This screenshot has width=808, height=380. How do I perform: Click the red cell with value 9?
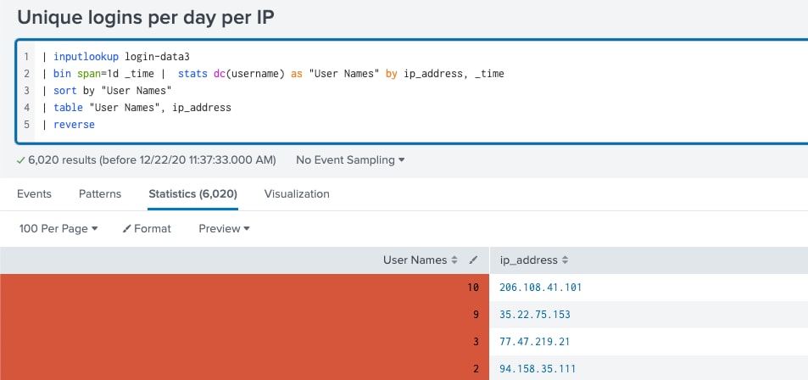(244, 315)
